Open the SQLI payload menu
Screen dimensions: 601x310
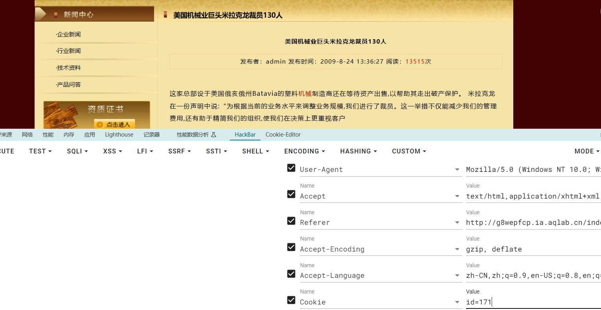point(77,151)
